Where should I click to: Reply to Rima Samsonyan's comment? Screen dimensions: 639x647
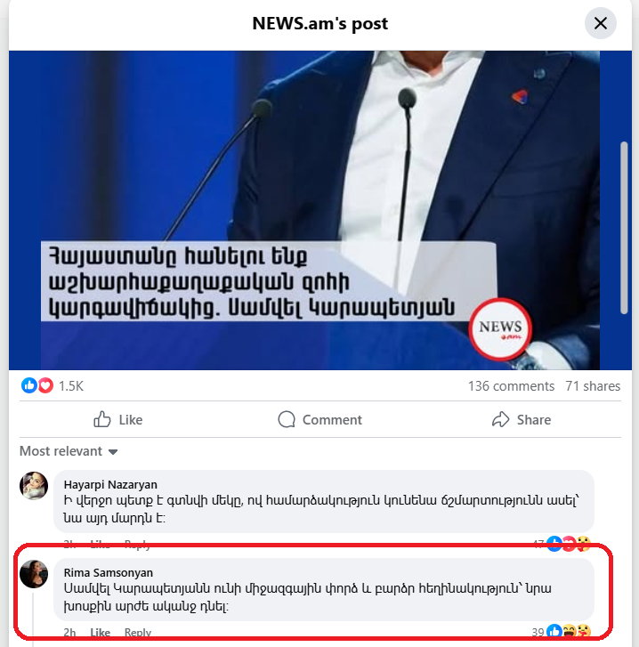(137, 633)
